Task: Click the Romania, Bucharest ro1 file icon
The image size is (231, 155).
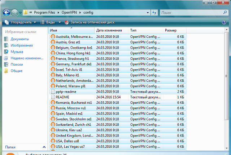Action: point(53,102)
